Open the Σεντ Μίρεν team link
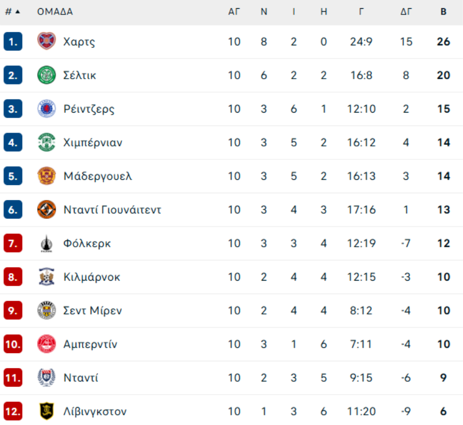 (93, 310)
